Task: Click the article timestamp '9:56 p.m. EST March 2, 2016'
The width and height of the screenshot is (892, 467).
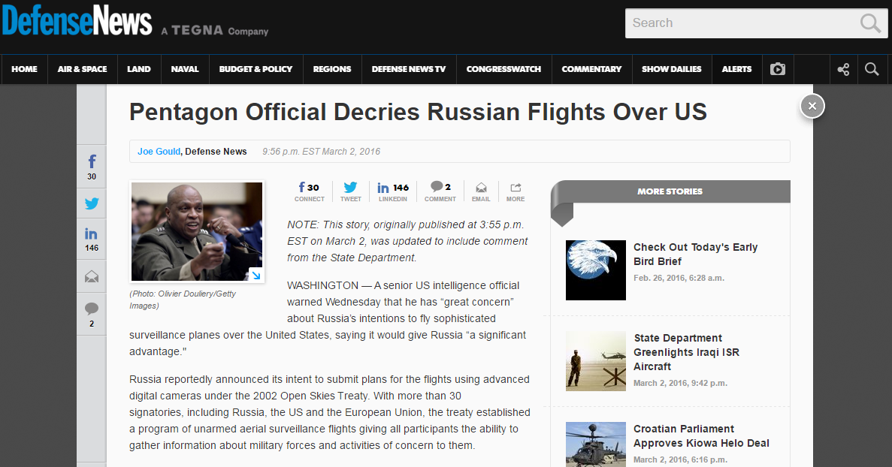Action: (x=322, y=152)
